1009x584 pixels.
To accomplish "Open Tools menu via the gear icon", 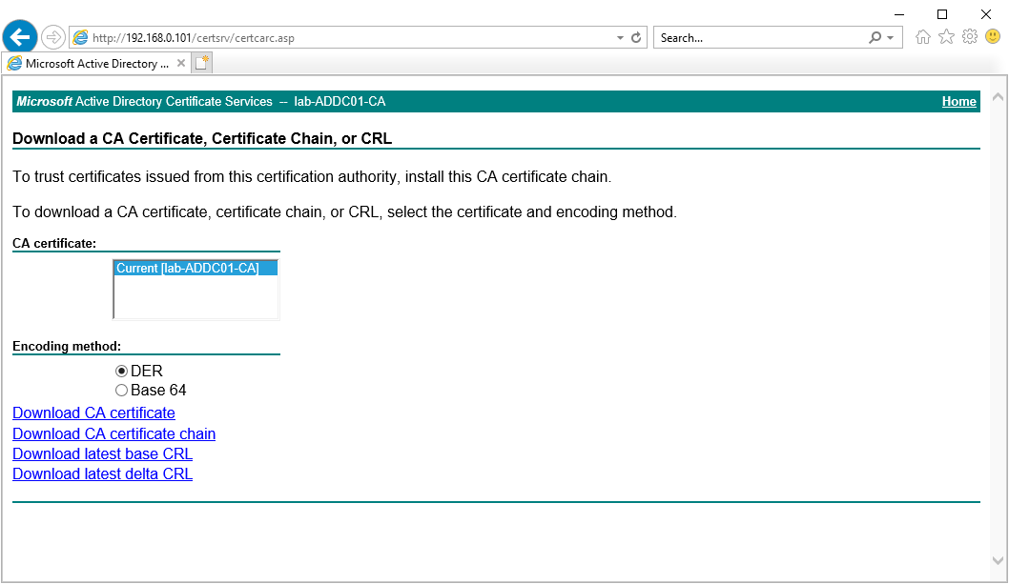I will 970,36.
